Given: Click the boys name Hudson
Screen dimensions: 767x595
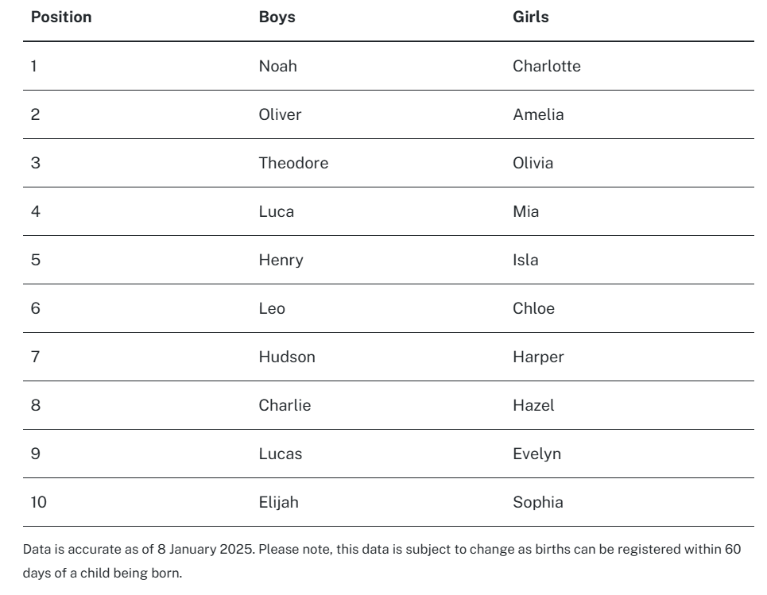Looking at the screenshot, I should (287, 357).
